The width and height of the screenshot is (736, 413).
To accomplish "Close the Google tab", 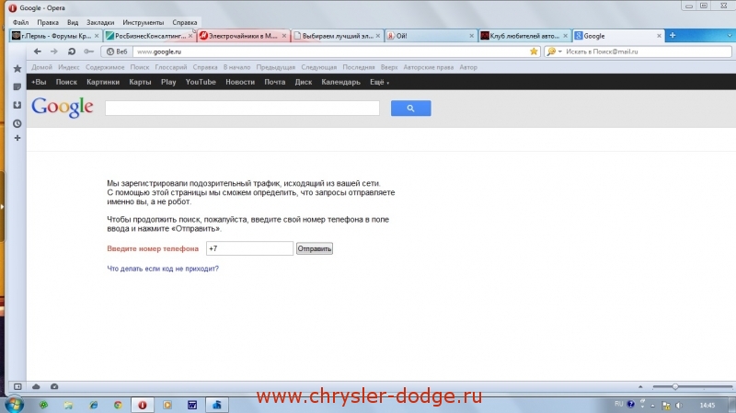I will tap(659, 36).
